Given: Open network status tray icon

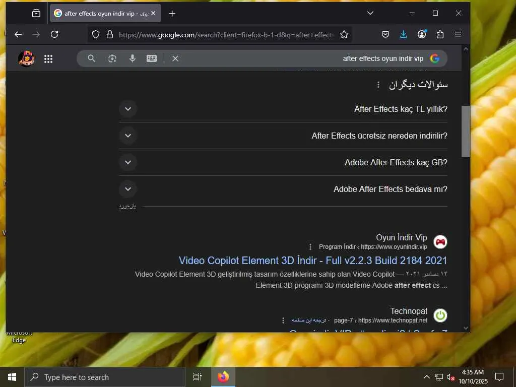Looking at the screenshot, I should click(x=439, y=377).
